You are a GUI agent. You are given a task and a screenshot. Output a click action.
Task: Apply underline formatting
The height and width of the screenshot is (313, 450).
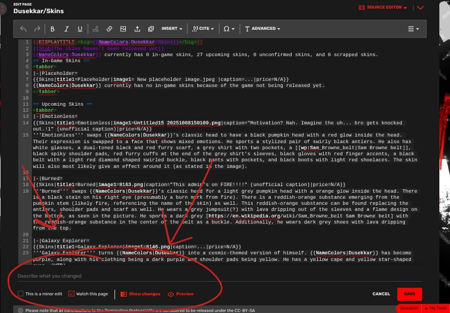(x=80, y=29)
